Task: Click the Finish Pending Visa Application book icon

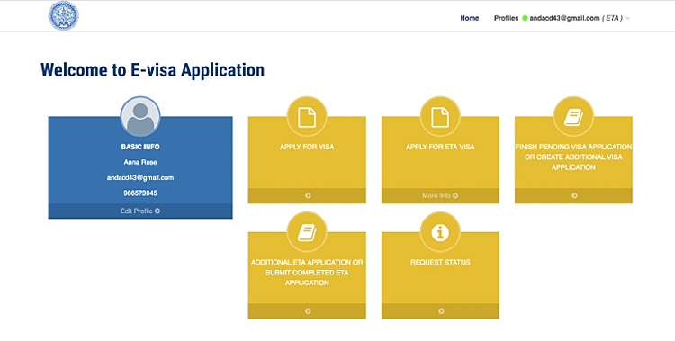Action: coord(573,117)
